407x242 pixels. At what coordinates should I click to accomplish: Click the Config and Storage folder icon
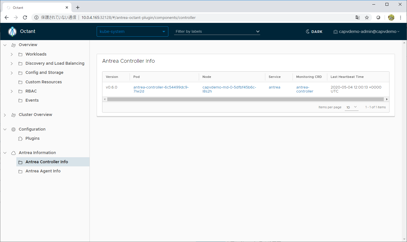(x=20, y=73)
